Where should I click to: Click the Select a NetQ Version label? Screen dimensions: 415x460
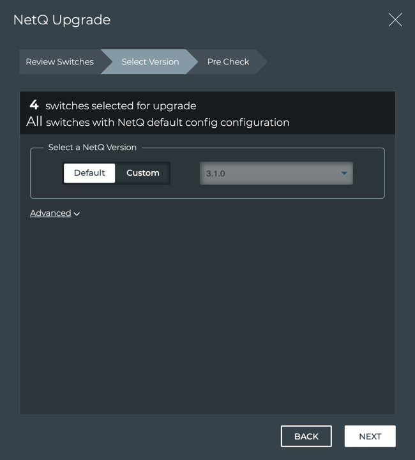point(93,148)
